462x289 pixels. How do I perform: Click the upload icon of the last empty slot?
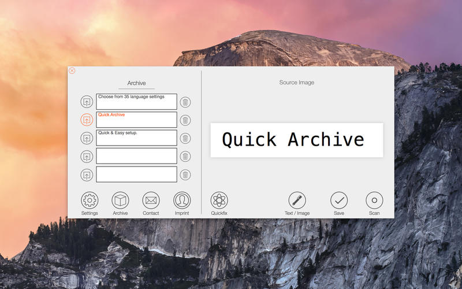pyautogui.click(x=87, y=175)
